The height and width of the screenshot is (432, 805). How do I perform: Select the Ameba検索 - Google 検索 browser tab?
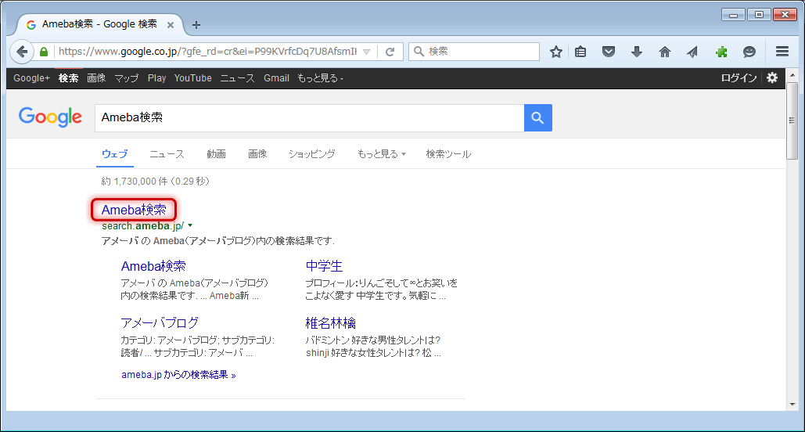tap(100, 24)
